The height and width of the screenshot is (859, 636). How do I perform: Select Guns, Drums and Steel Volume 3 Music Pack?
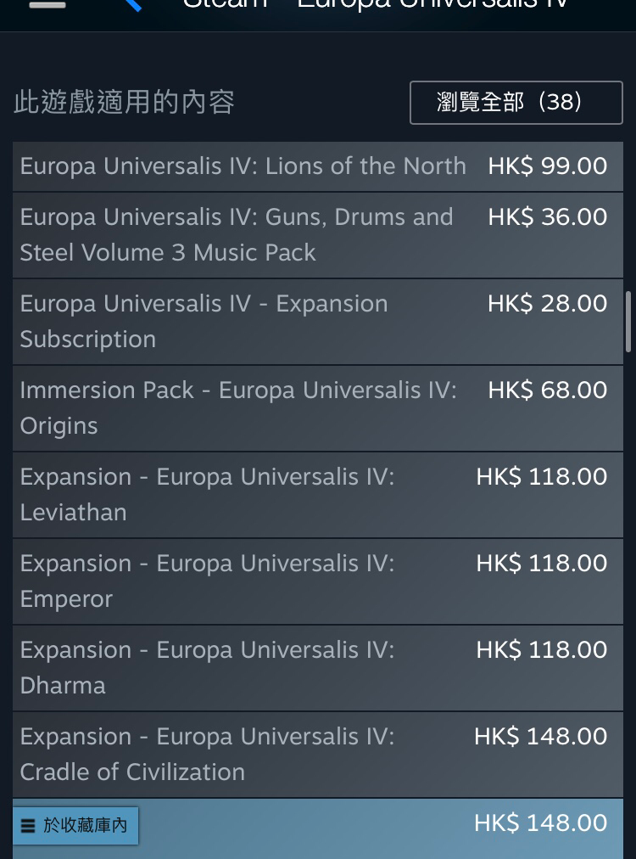317,235
